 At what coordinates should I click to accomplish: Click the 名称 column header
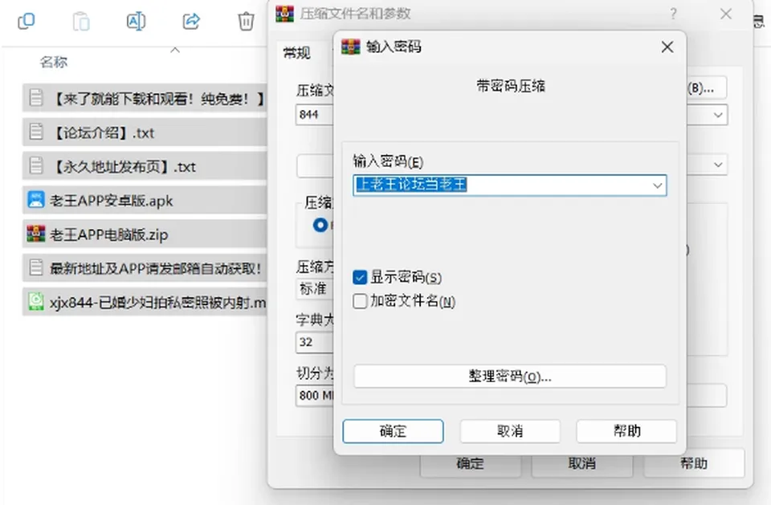(x=54, y=62)
